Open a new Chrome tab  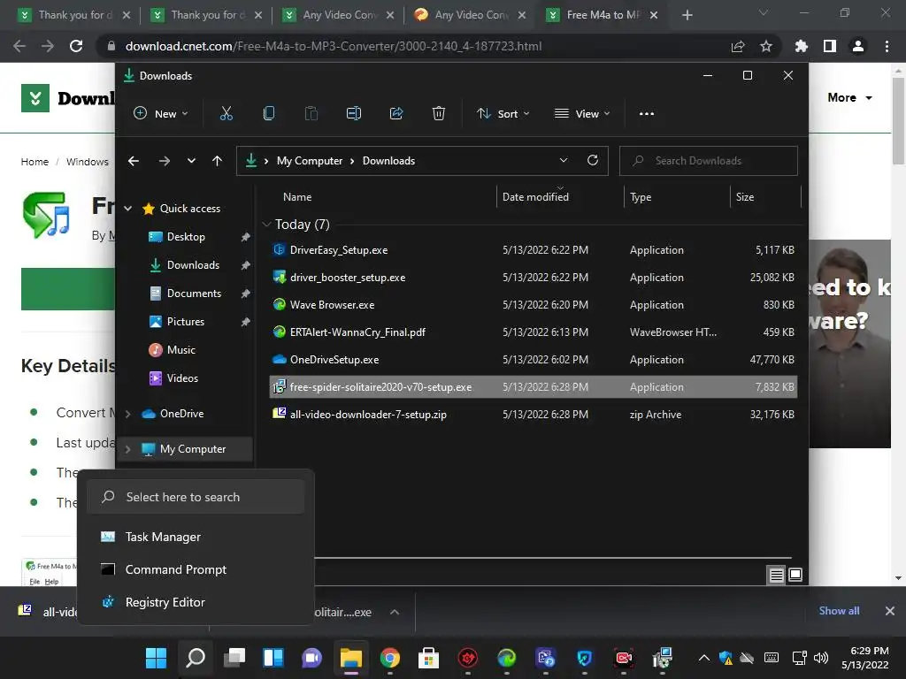(x=687, y=15)
